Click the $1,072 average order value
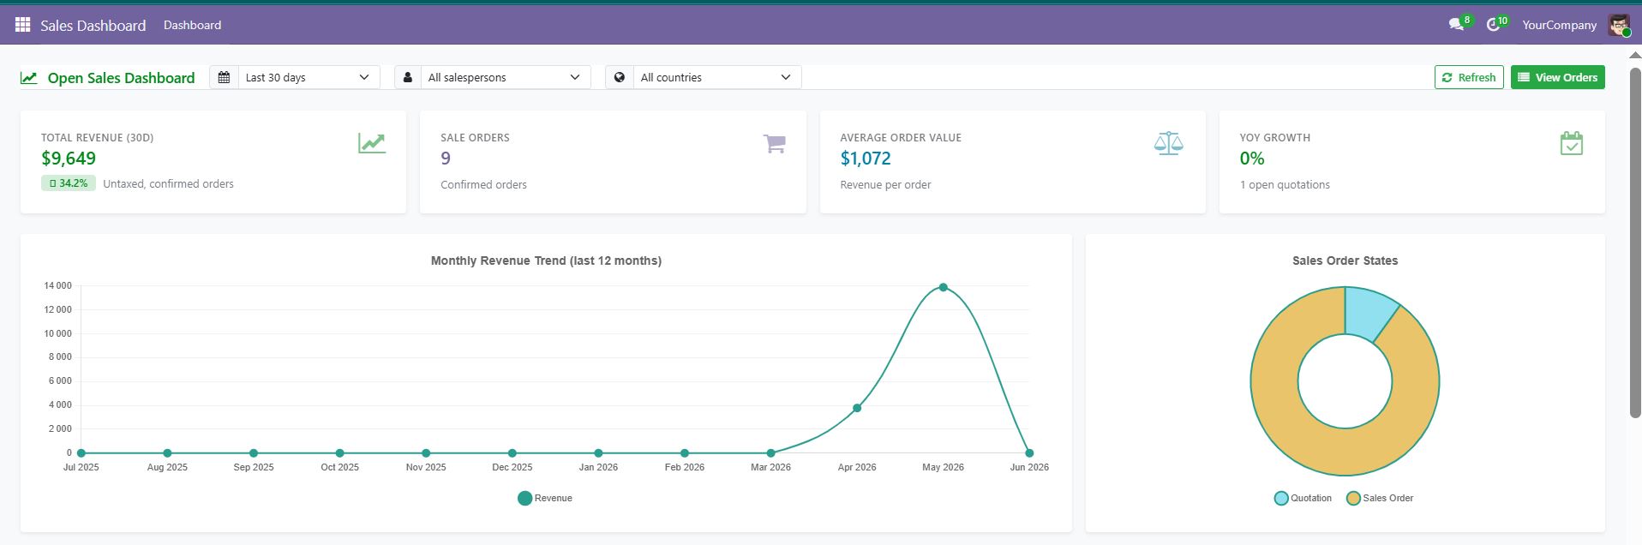The image size is (1642, 545). tap(866, 159)
